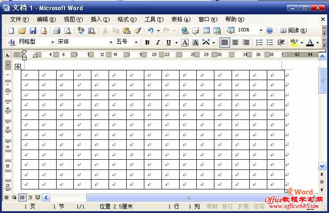Open the Styles and Formatting pane
This screenshot has width=329, height=213.
click(12, 43)
